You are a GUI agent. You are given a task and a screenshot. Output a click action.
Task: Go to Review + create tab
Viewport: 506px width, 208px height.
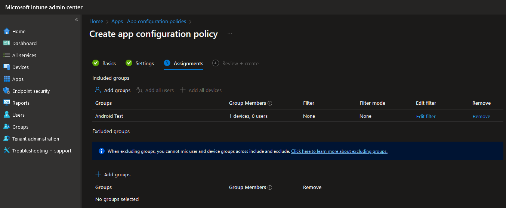pyautogui.click(x=235, y=63)
